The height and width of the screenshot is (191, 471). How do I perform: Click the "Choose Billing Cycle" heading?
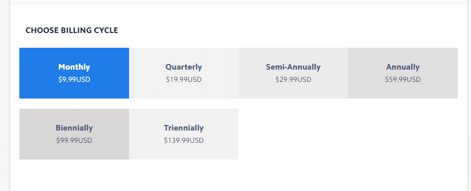[x=72, y=30]
